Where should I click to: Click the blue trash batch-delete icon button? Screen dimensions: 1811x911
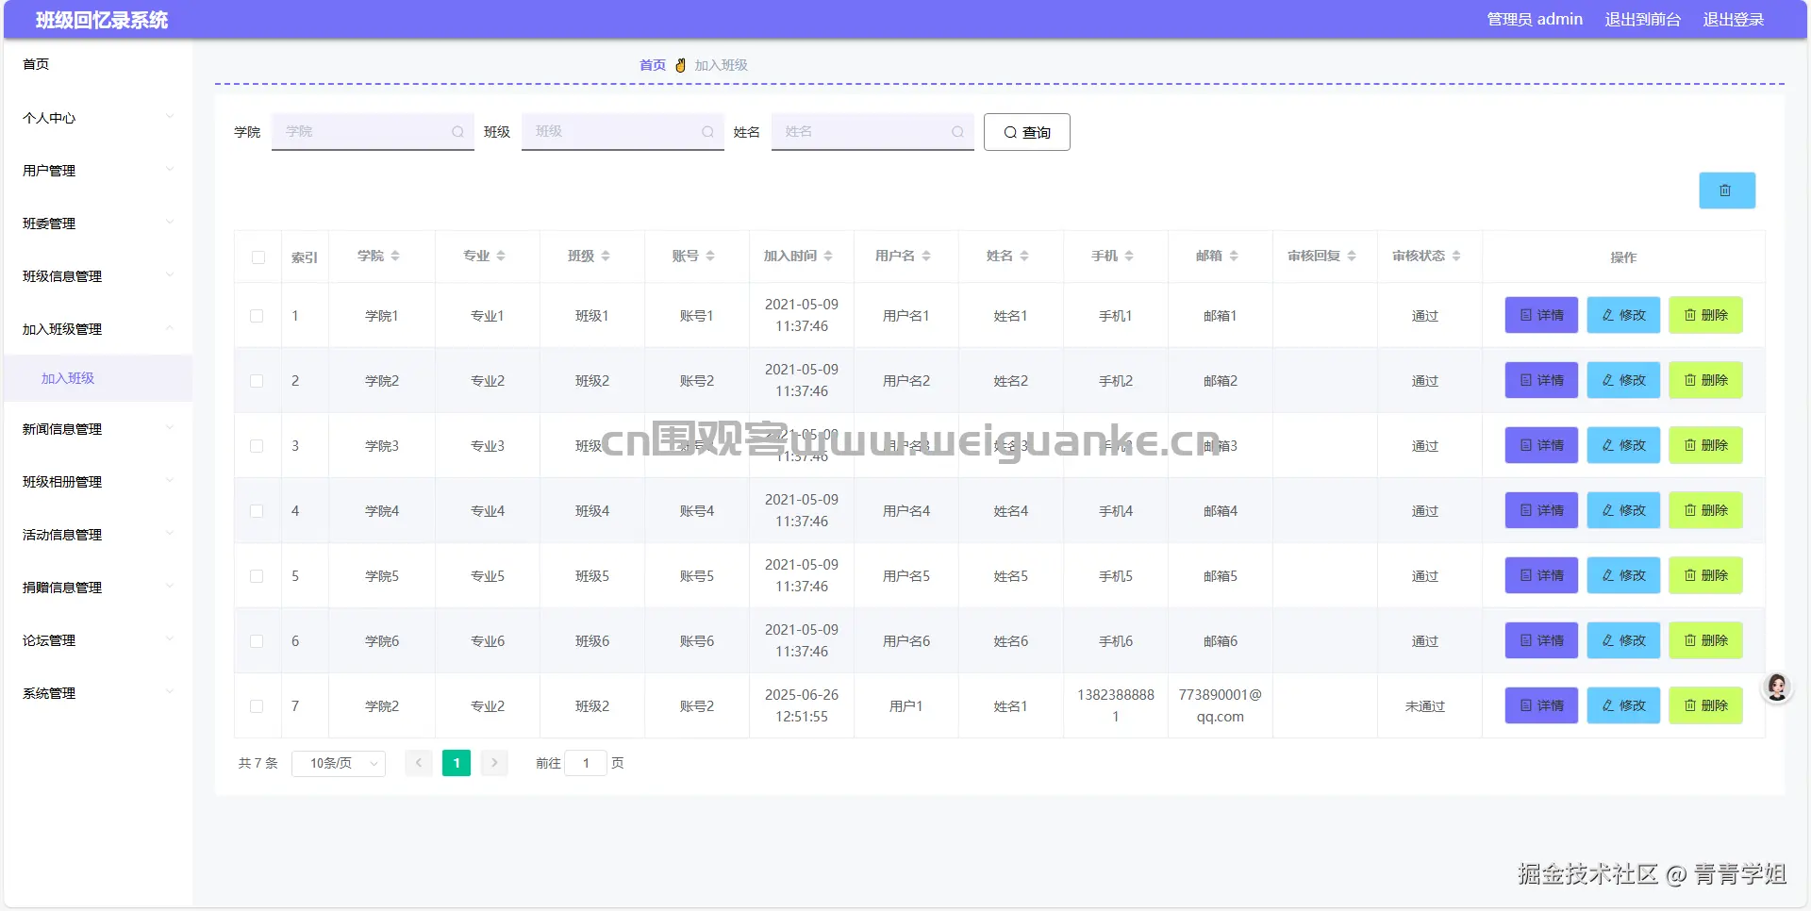point(1727,190)
